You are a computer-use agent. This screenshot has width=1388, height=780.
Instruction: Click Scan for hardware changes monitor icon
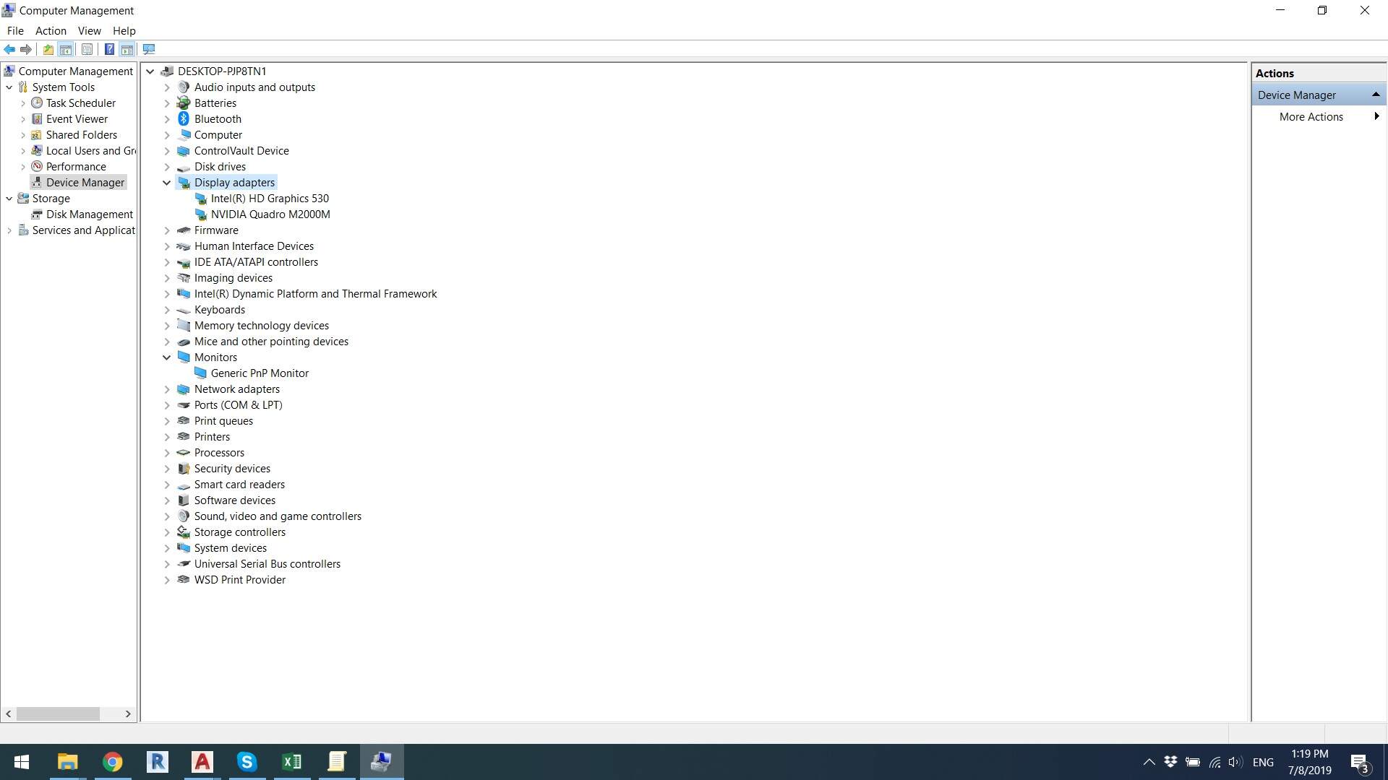point(149,49)
